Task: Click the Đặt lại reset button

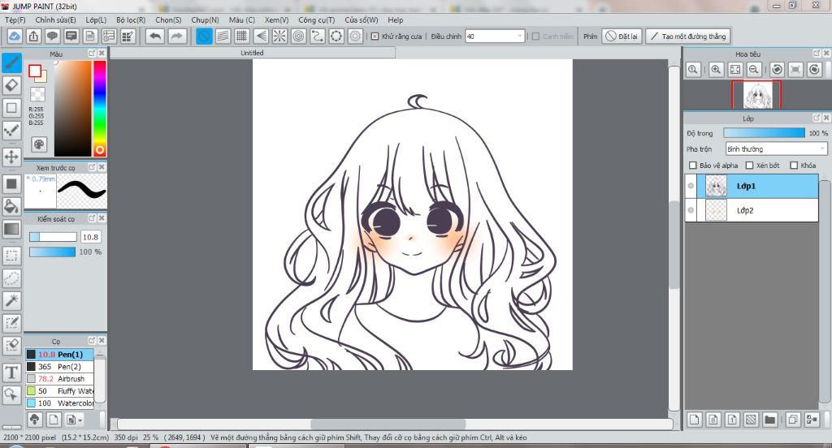Action: [x=622, y=36]
